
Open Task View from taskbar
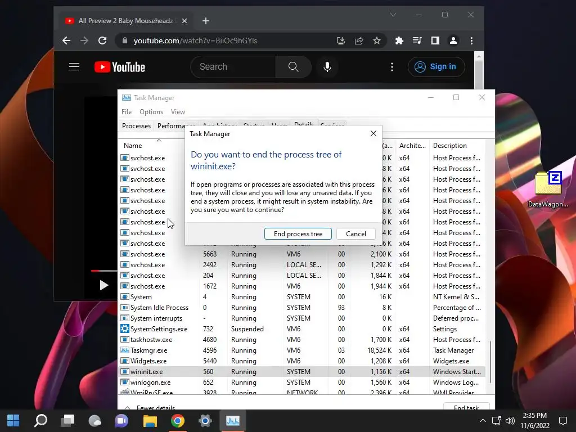[67, 421]
